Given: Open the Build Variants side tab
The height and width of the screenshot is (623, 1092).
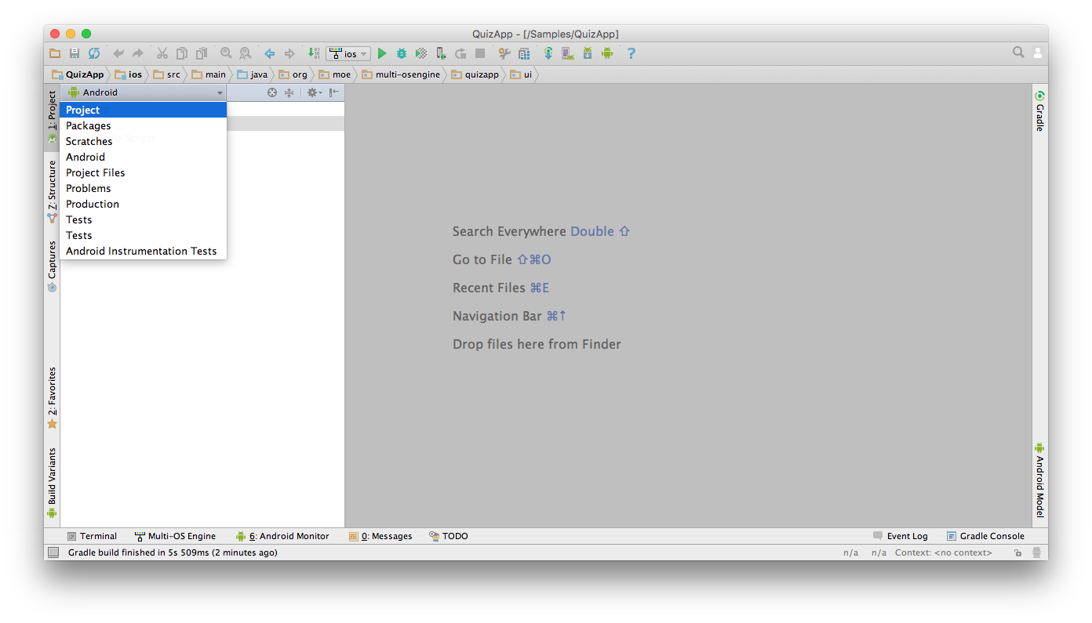Looking at the screenshot, I should click(52, 483).
